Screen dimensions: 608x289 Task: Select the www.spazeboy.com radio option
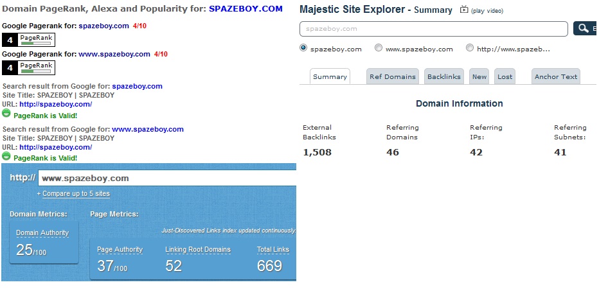379,48
